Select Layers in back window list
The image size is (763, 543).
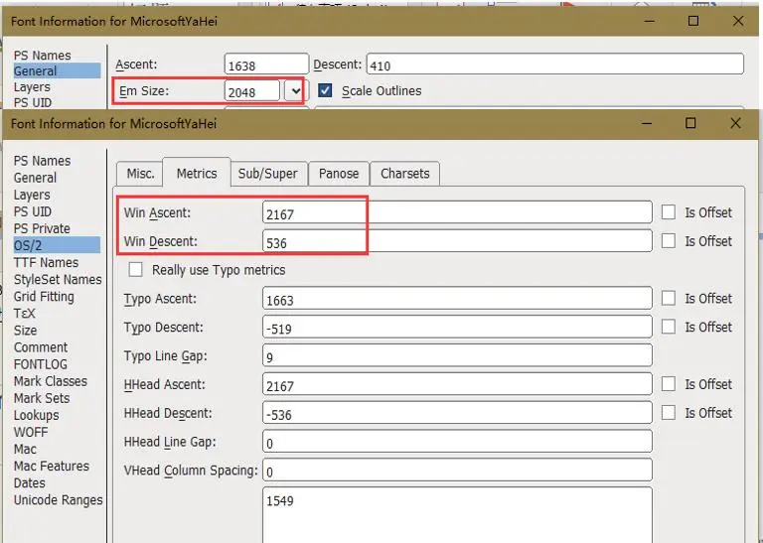pyautogui.click(x=32, y=86)
